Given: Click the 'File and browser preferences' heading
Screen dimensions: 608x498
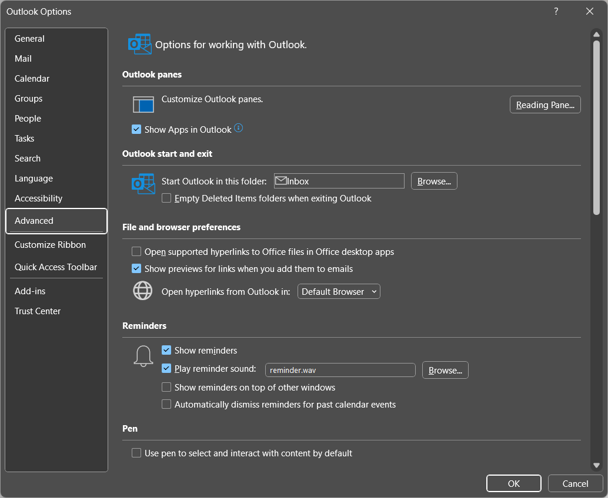Looking at the screenshot, I should [181, 227].
